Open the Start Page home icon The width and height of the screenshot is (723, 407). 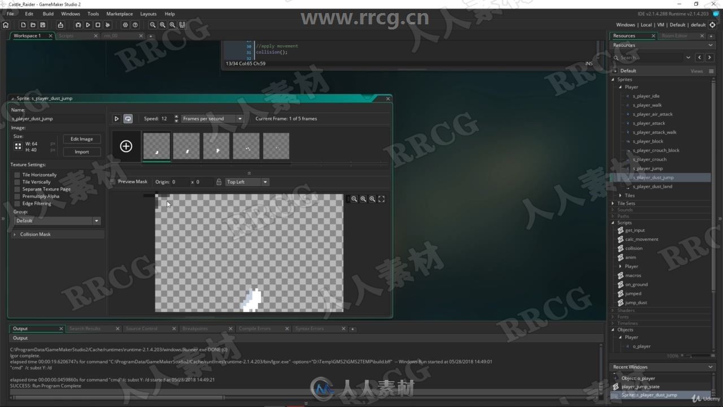6,25
